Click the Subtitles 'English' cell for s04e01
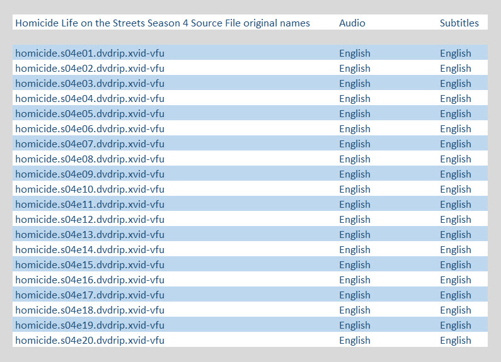The image size is (501, 362). [455, 53]
